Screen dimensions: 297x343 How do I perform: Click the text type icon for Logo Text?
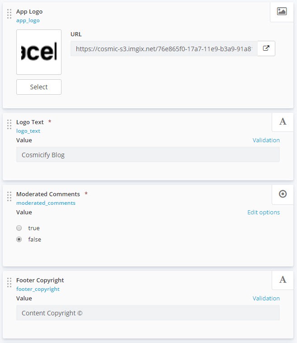click(x=283, y=121)
